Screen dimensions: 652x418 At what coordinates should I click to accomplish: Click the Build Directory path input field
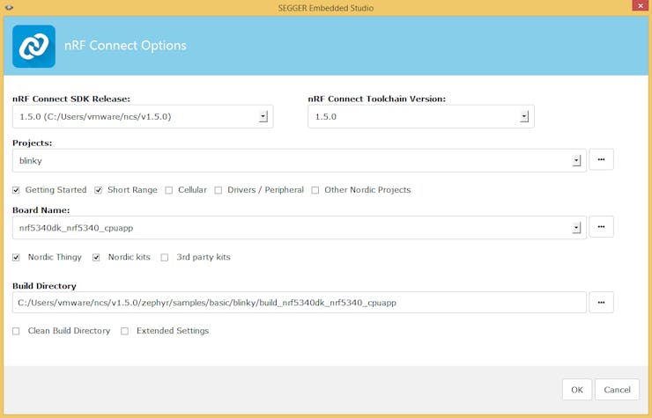coord(300,303)
